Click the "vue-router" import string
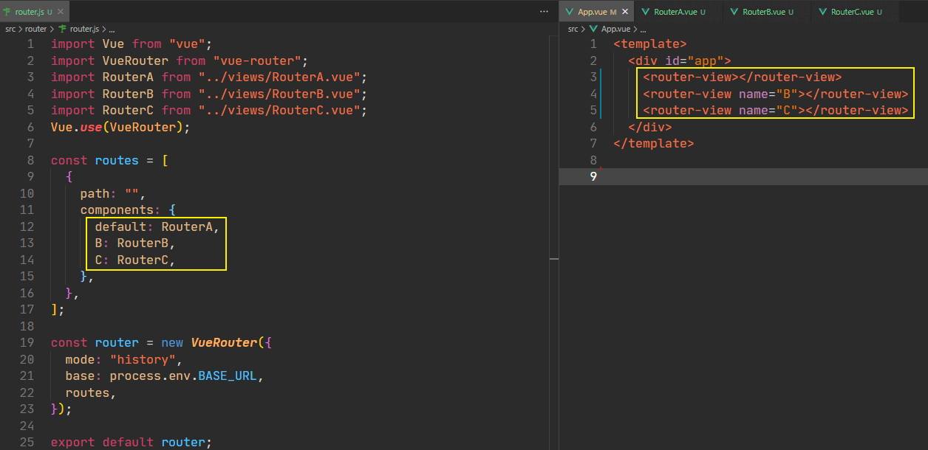This screenshot has width=928, height=450. coord(256,60)
